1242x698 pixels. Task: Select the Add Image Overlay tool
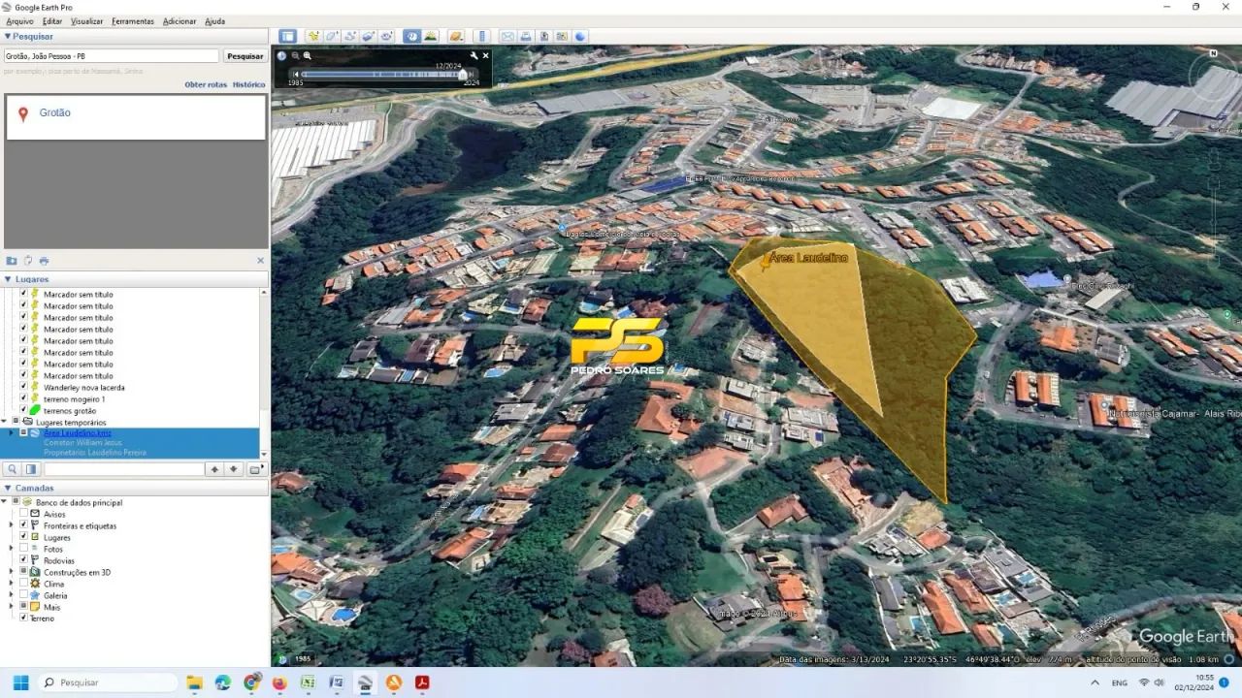click(x=368, y=36)
